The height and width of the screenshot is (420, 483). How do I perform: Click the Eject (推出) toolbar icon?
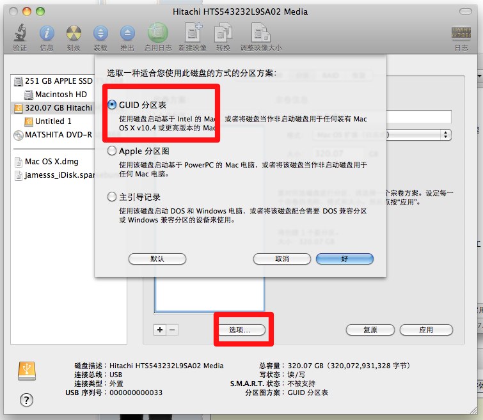pos(127,33)
